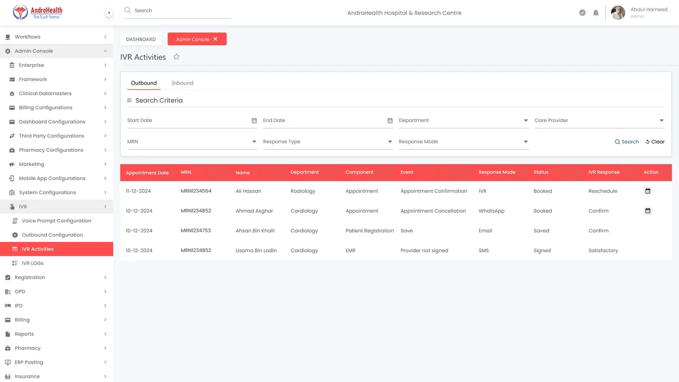Viewport: 679px width, 382px height.
Task: Click the Enterprise building icon in sidebar
Action: coord(12,65)
